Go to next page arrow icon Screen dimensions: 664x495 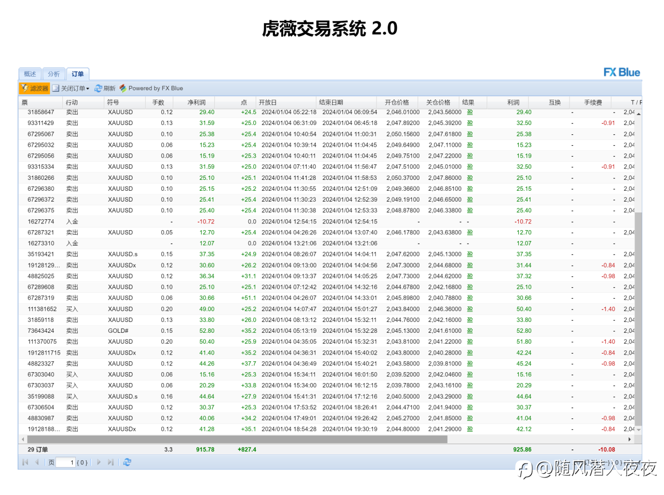(99, 462)
